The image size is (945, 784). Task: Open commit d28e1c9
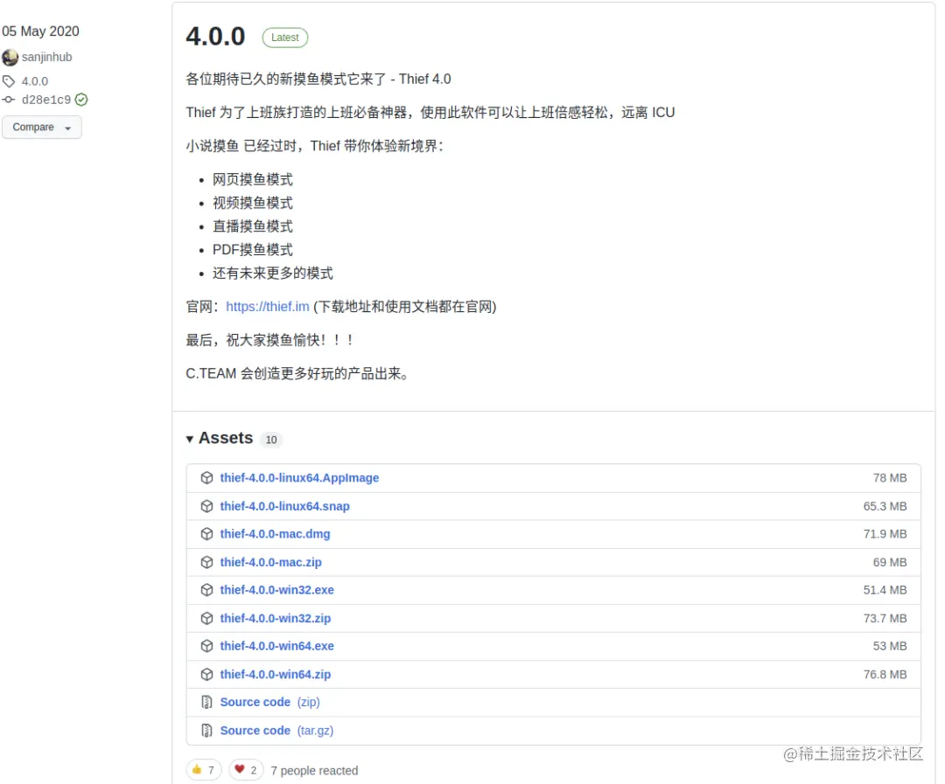click(46, 100)
